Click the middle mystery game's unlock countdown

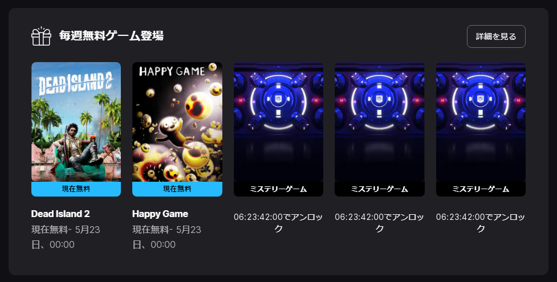(x=379, y=223)
